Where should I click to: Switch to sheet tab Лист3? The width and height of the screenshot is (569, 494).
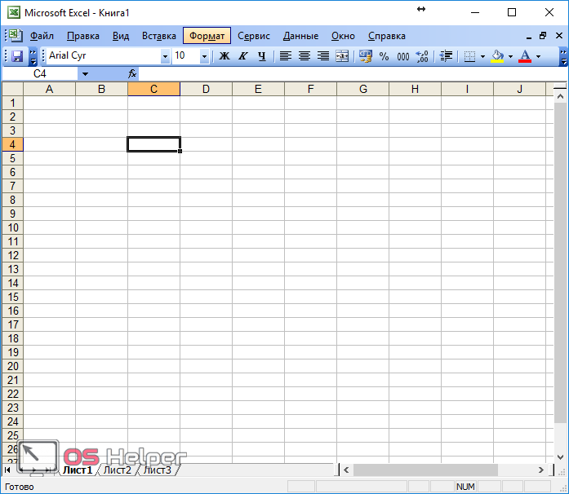(157, 470)
